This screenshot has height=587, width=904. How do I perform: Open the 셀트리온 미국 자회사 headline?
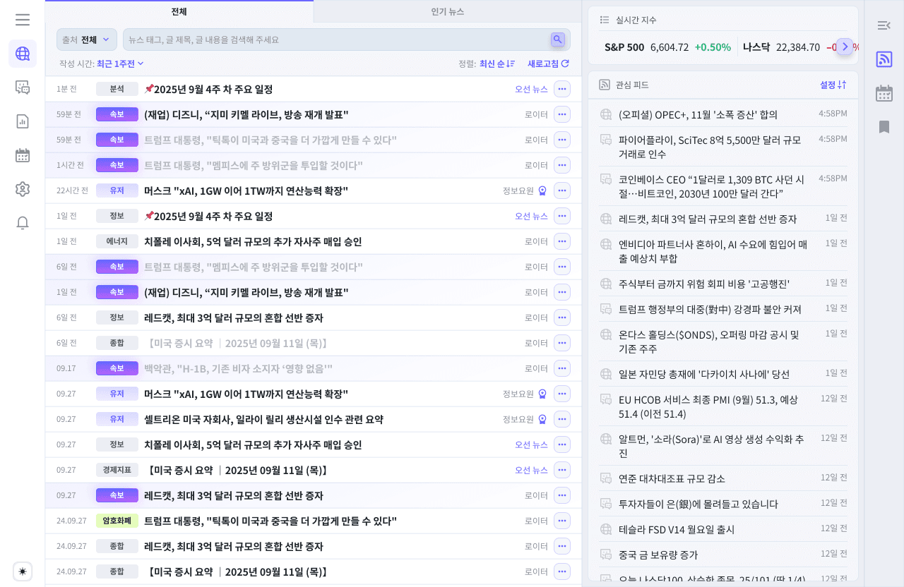click(x=263, y=419)
